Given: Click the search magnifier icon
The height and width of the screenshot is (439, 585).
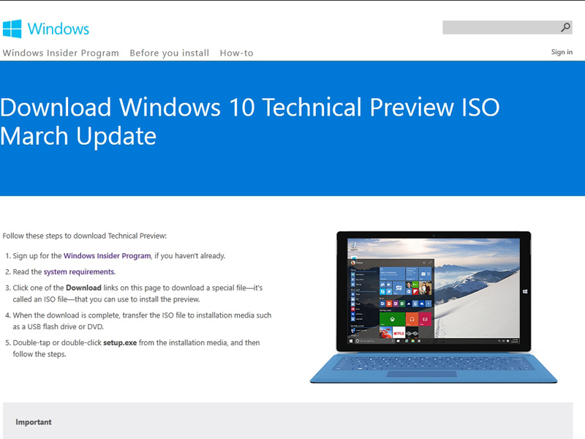Looking at the screenshot, I should [x=563, y=27].
